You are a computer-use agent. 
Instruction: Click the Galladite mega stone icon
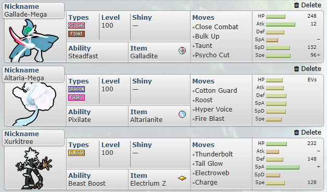[182, 51]
